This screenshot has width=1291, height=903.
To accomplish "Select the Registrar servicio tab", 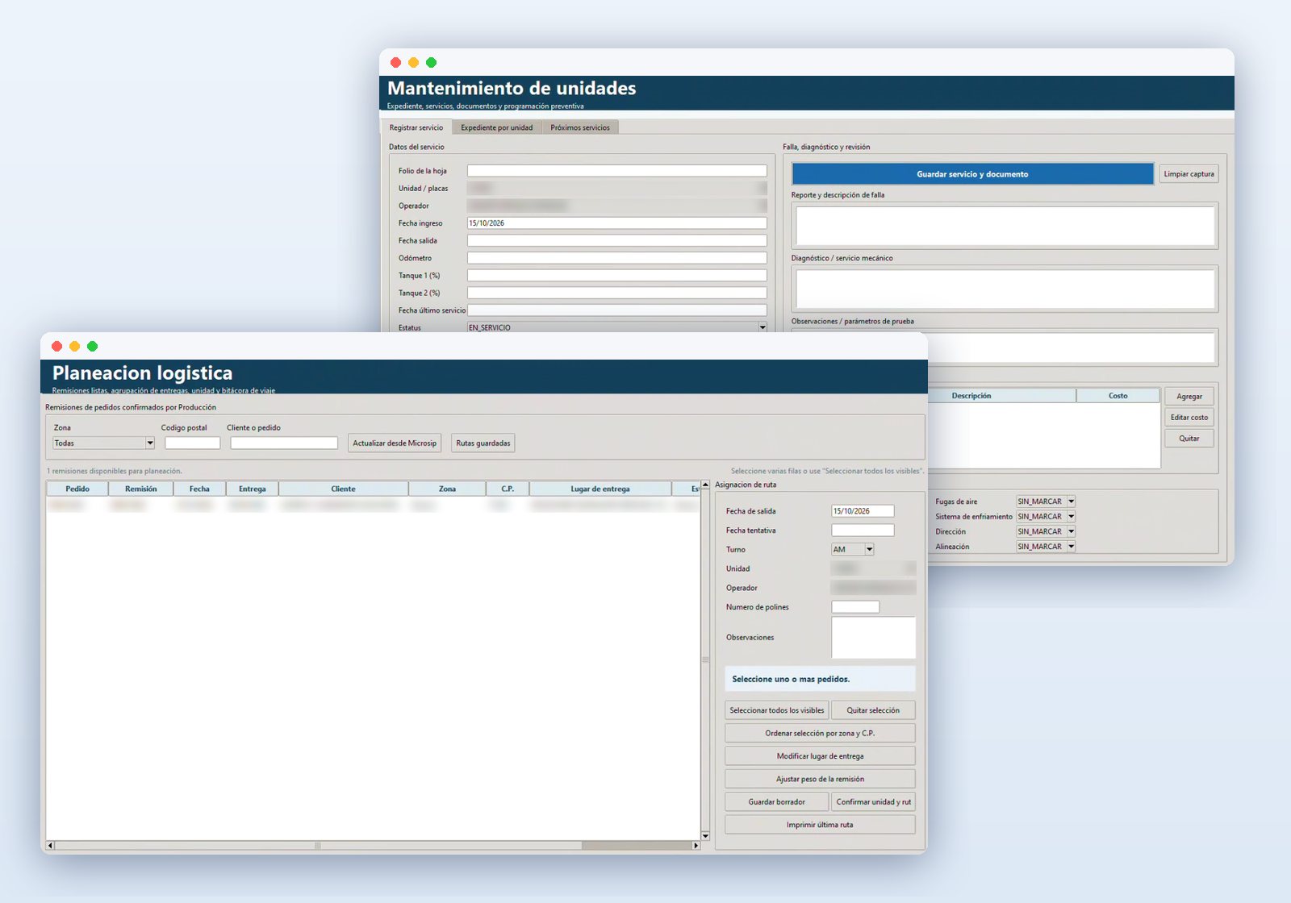I will coord(416,127).
